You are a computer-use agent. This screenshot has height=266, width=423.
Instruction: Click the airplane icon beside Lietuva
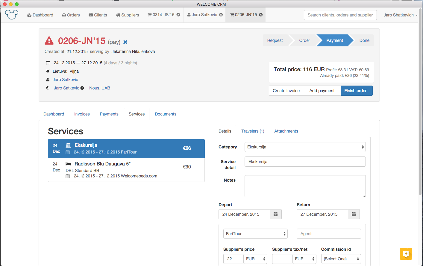pos(48,71)
